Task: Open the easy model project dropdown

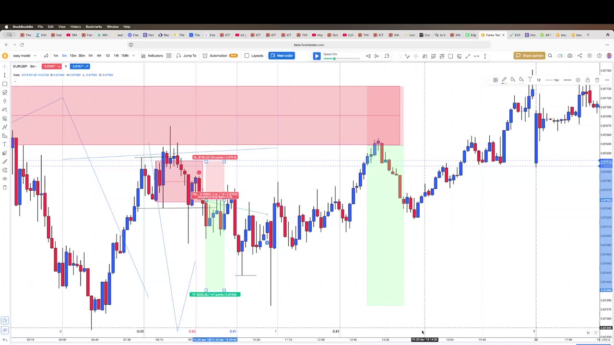Action: point(24,56)
